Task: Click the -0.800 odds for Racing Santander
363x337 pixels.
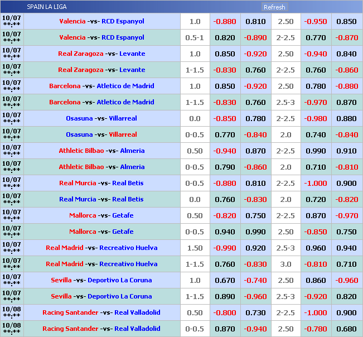Action: point(225,312)
